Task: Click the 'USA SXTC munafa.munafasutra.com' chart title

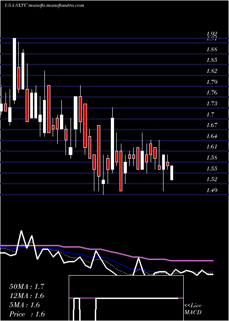Action: (44, 6)
